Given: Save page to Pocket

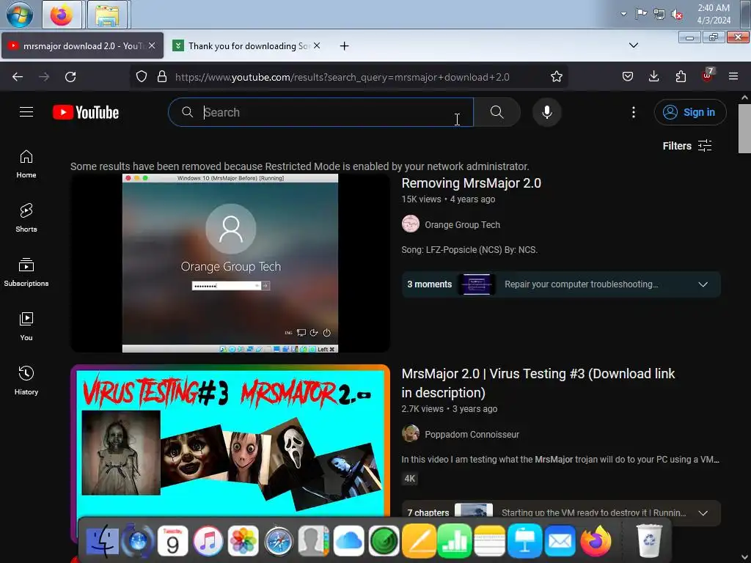Looking at the screenshot, I should pos(628,76).
